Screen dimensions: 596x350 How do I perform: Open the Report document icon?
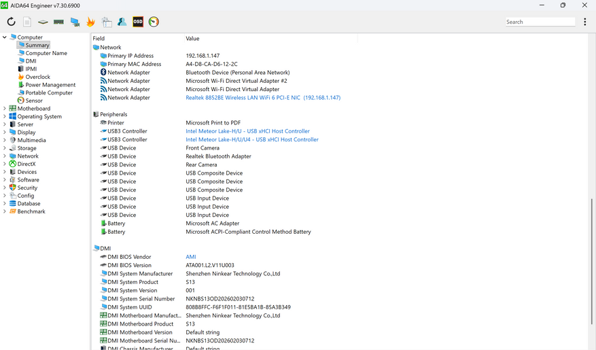click(27, 22)
